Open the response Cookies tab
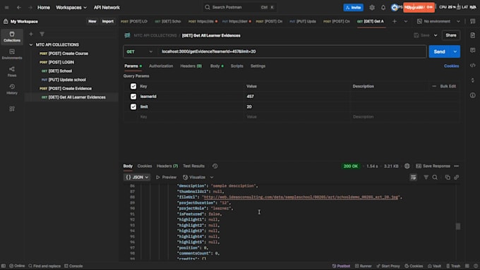The height and width of the screenshot is (270, 480). (145, 166)
